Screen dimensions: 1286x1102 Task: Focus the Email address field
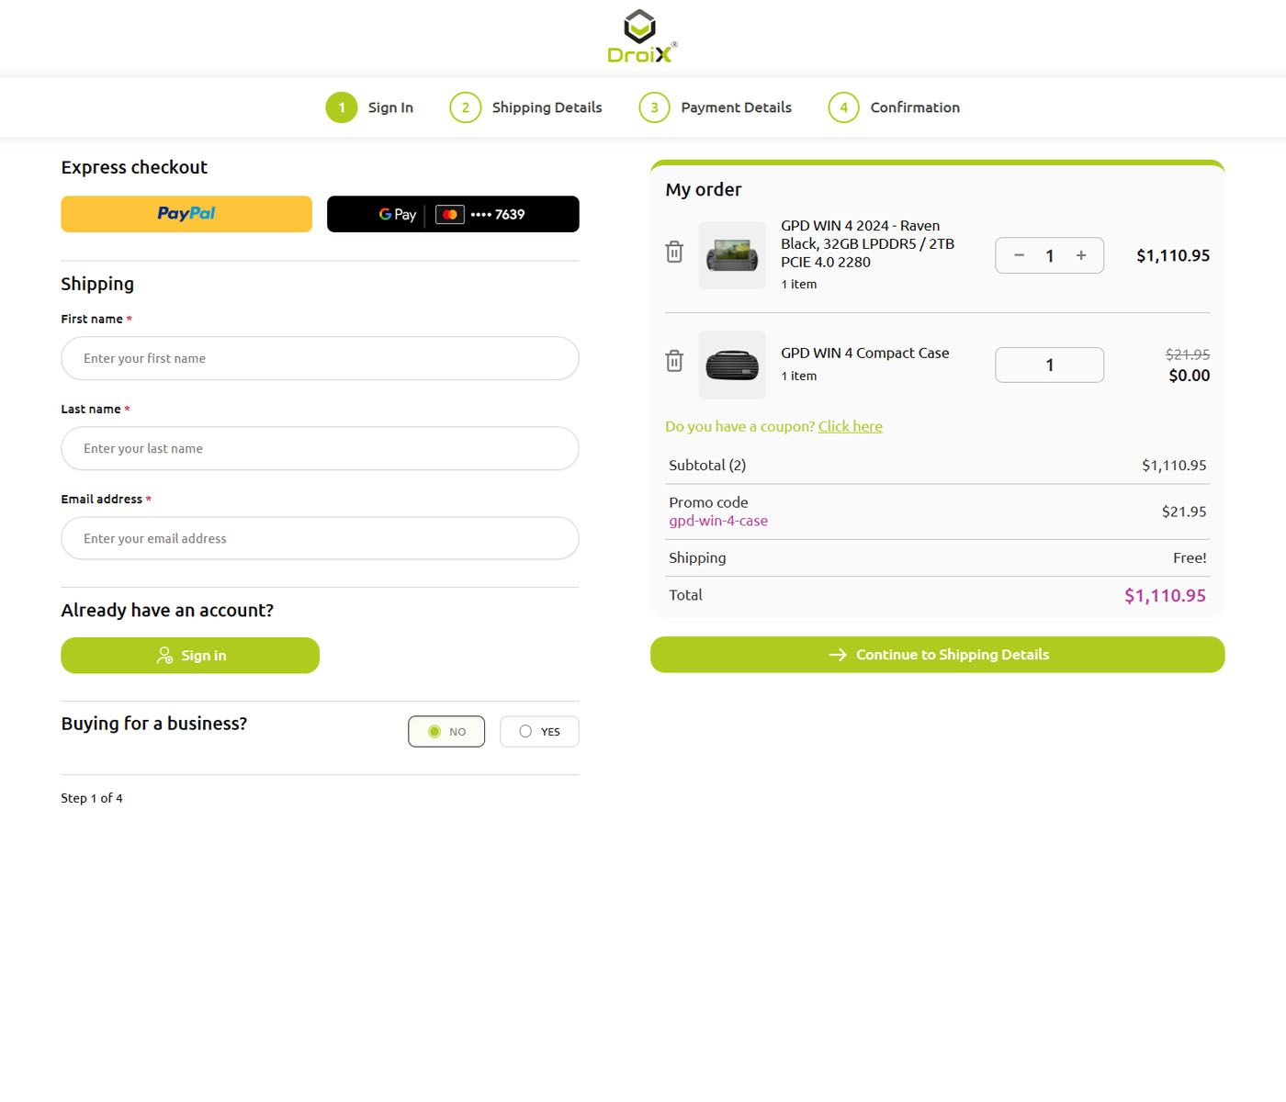(x=320, y=538)
